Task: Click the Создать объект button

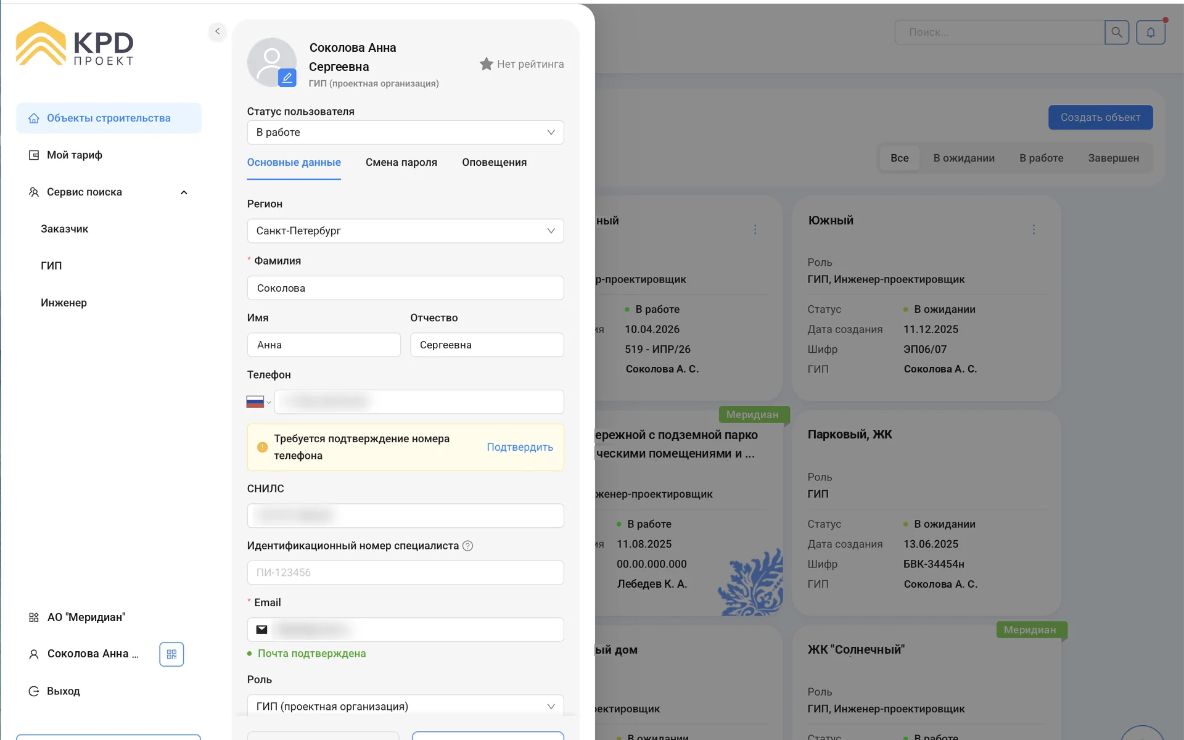Action: coord(1101,117)
